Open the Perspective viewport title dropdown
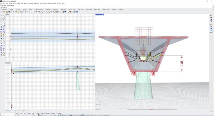214x116 pixels. [103, 14]
